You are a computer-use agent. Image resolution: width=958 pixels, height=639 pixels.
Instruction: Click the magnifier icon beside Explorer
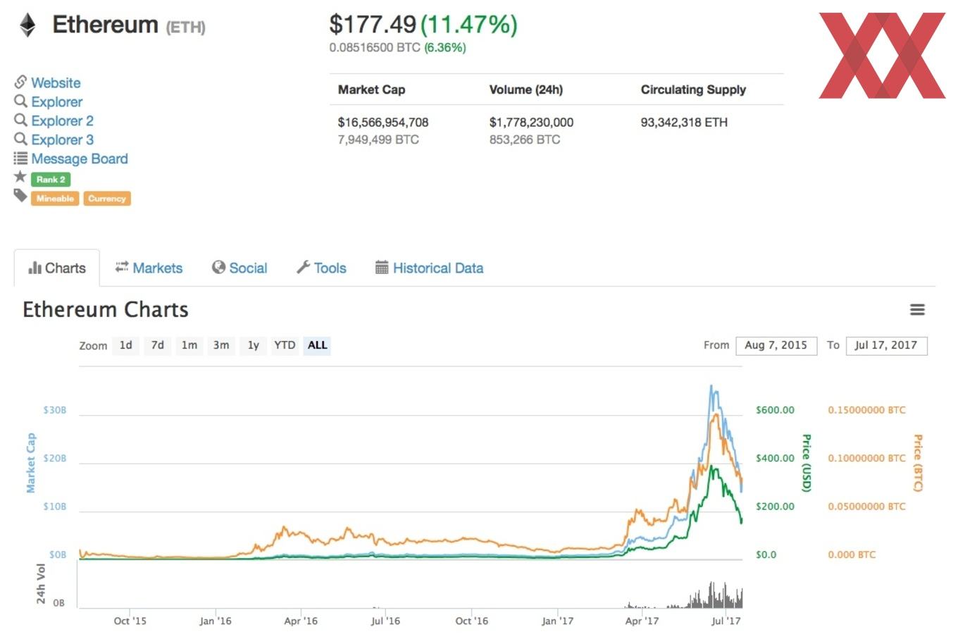click(x=20, y=101)
